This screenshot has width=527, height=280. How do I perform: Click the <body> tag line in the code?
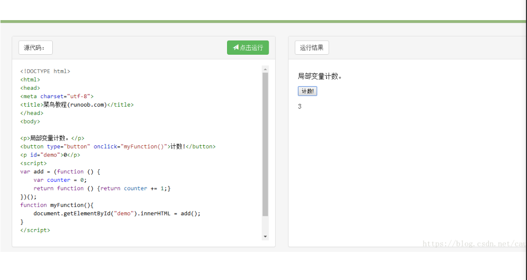[x=30, y=122]
